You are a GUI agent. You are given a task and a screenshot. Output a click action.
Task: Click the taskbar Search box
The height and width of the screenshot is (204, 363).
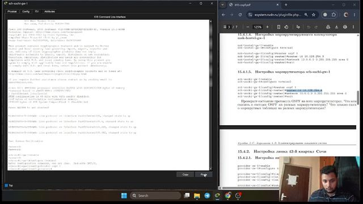tap(155, 195)
